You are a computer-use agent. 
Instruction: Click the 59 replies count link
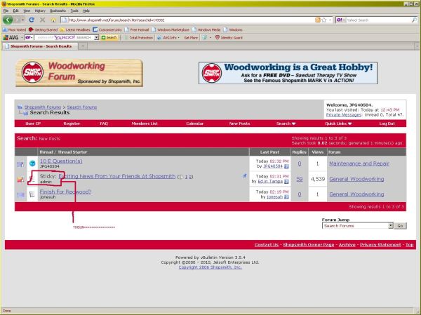300,179
